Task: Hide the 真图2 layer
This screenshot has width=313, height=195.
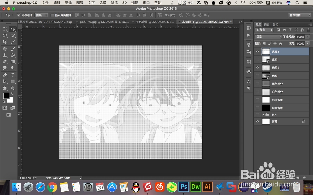Action: click(x=257, y=51)
